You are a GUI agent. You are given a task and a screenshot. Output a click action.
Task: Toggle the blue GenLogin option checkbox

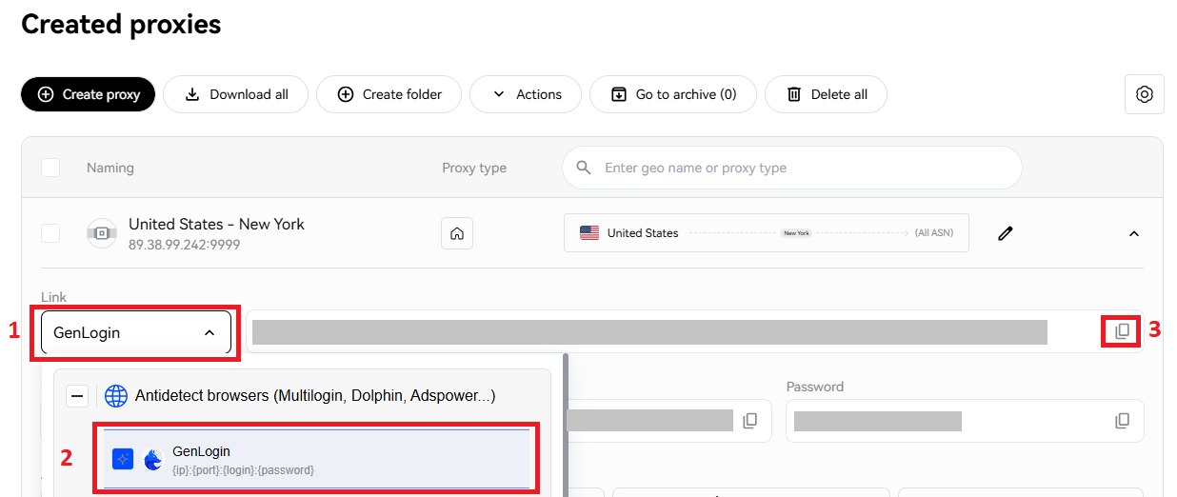click(122, 460)
